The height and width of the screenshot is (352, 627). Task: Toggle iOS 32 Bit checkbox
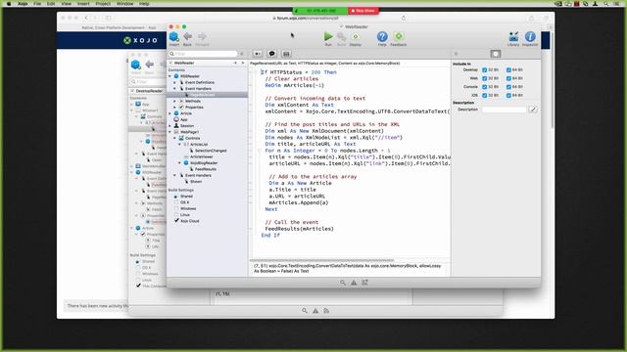click(x=484, y=95)
